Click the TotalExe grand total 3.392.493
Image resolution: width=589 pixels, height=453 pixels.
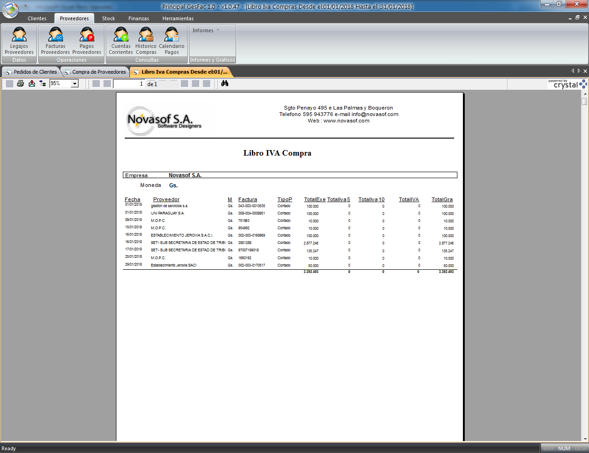pyautogui.click(x=311, y=272)
